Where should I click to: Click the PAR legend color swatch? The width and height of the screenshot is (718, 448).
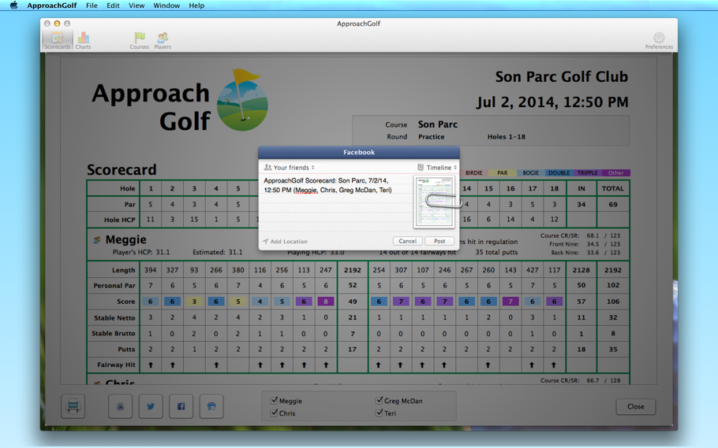coord(503,172)
